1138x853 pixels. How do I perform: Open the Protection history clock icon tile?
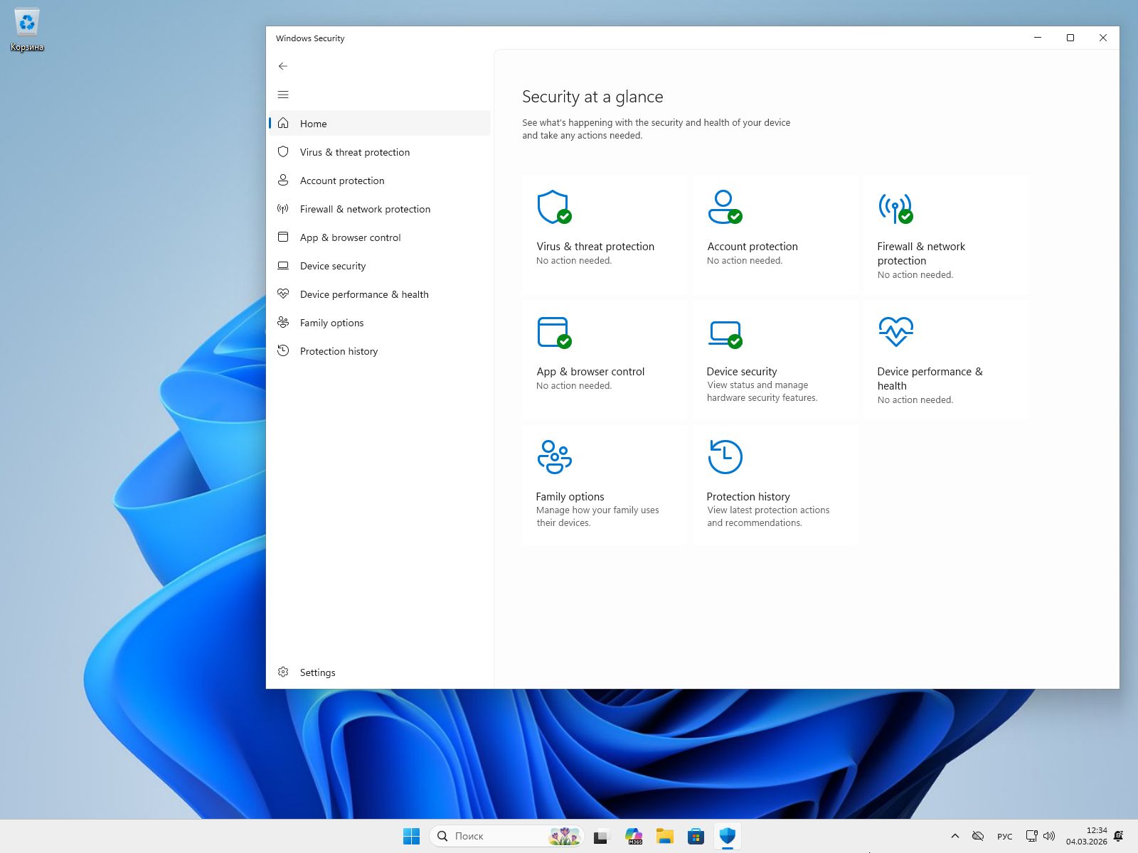[724, 456]
